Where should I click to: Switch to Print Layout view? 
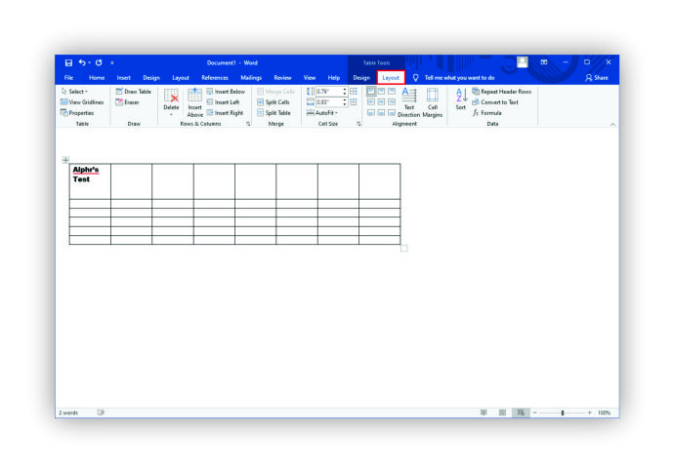pyautogui.click(x=502, y=413)
